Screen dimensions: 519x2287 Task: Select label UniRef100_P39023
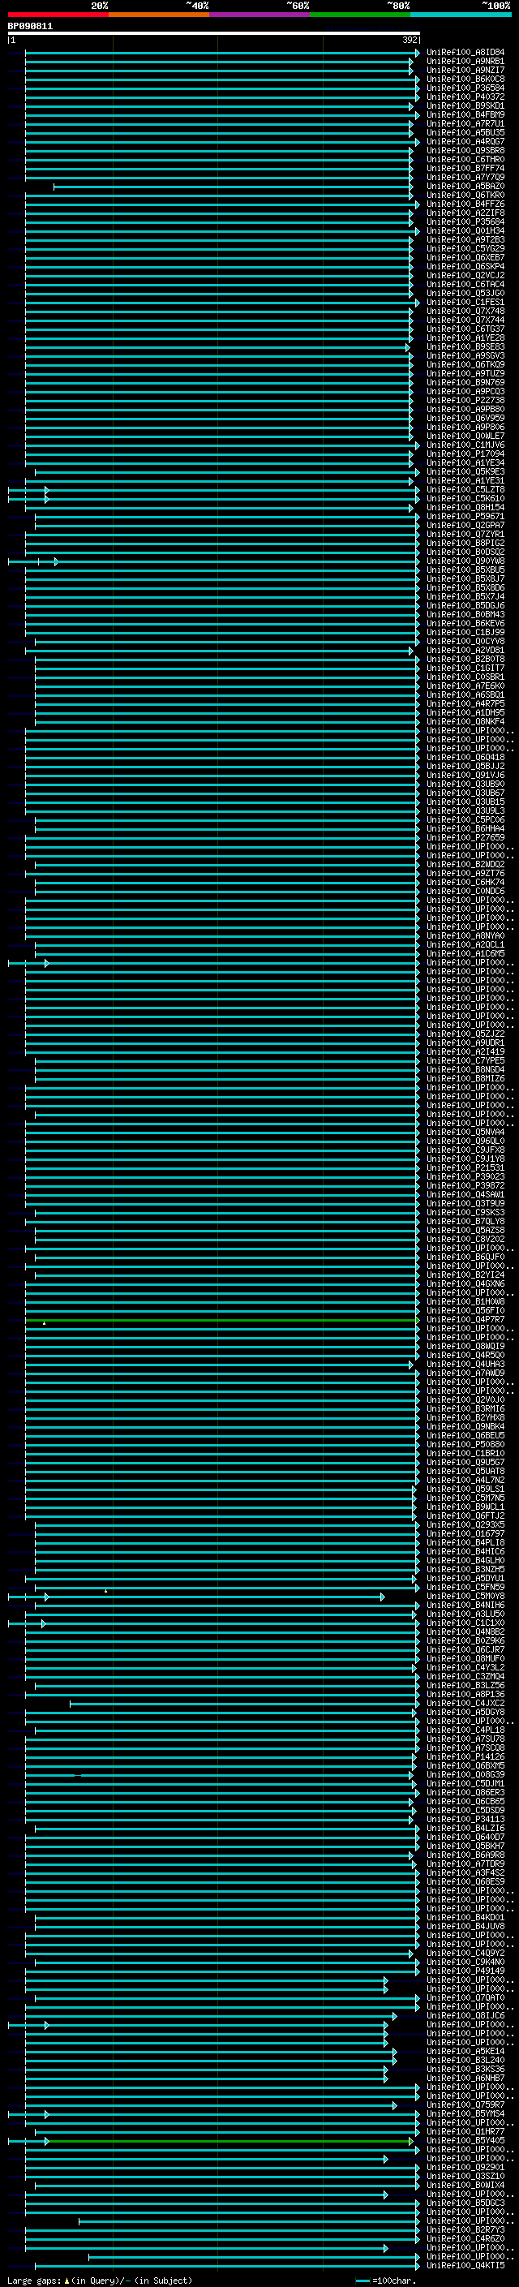click(465, 1177)
